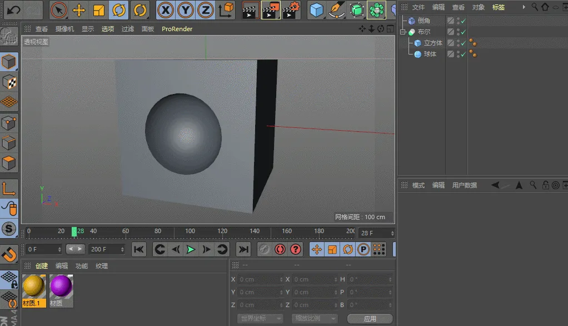Jump to the end of animation
Image resolution: width=568 pixels, height=326 pixels.
coord(243,249)
